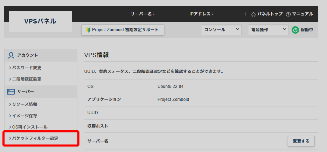Screen dimensions: 327x152
Task: Click the VPSパネル logo
Action: click(x=40, y=21)
